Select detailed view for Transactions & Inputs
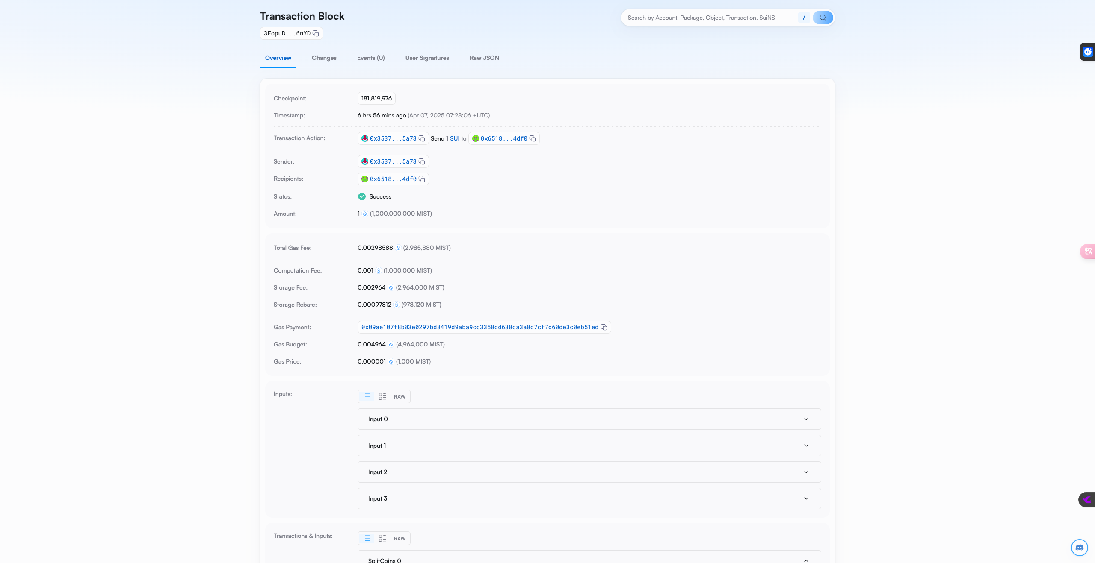This screenshot has height=563, width=1095. [382, 538]
